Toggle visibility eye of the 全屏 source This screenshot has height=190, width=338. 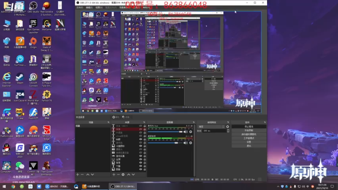[x=141, y=160]
